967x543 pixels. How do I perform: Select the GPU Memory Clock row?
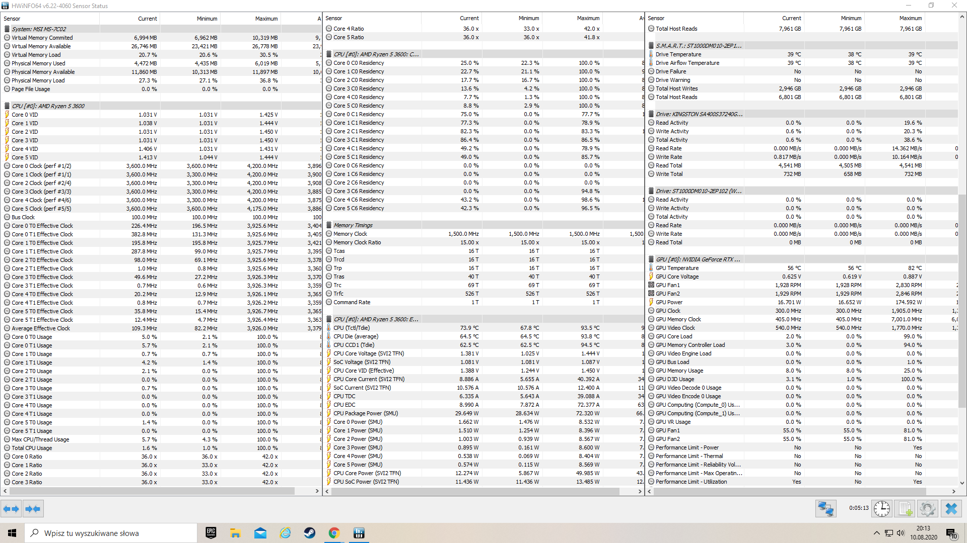point(803,319)
